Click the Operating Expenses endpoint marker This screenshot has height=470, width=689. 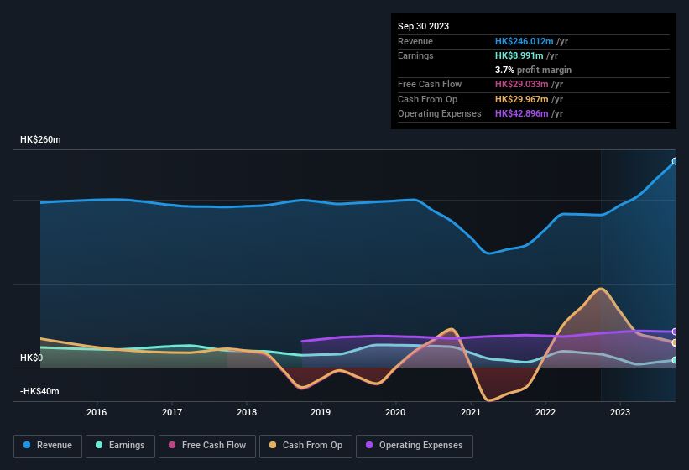[675, 332]
